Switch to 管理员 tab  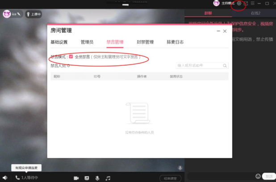point(87,42)
